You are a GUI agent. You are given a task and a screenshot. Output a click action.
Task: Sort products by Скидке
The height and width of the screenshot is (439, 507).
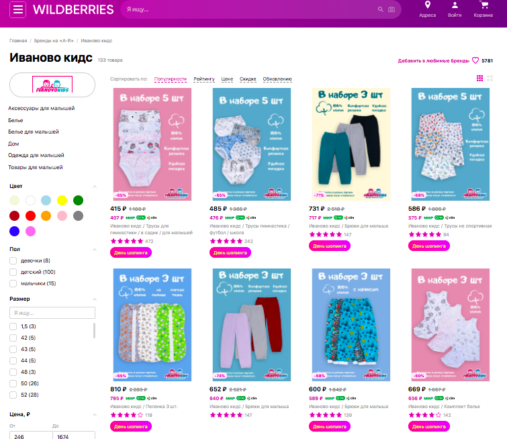248,79
